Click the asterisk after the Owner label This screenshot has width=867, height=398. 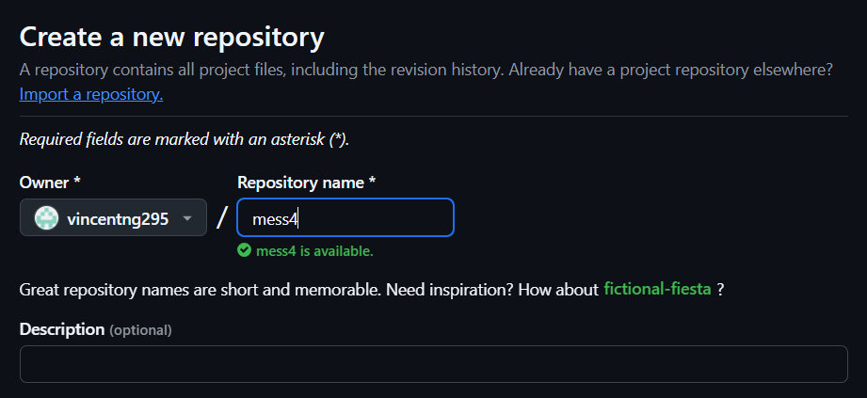(75, 182)
